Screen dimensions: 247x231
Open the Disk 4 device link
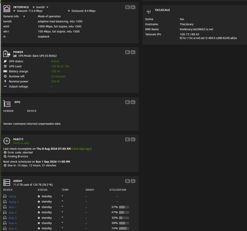click(x=13, y=223)
